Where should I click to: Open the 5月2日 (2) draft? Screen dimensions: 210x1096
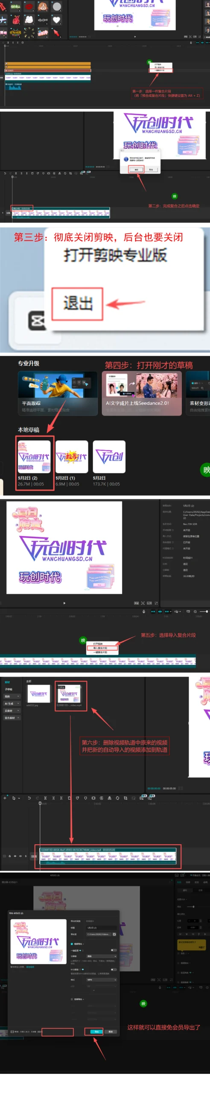tap(34, 463)
